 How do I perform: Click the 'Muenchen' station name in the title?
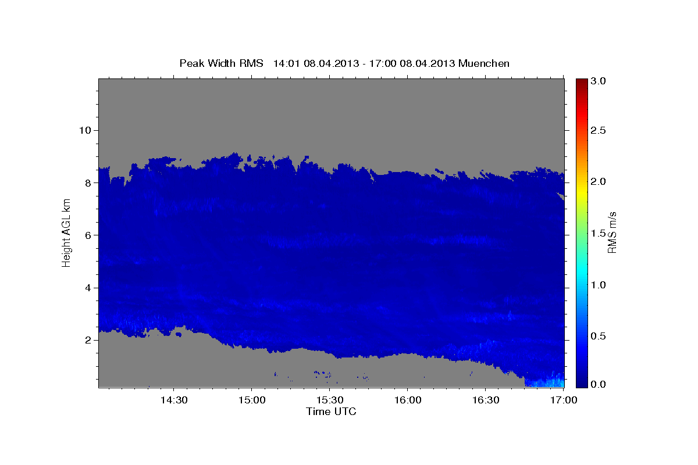[x=484, y=63]
